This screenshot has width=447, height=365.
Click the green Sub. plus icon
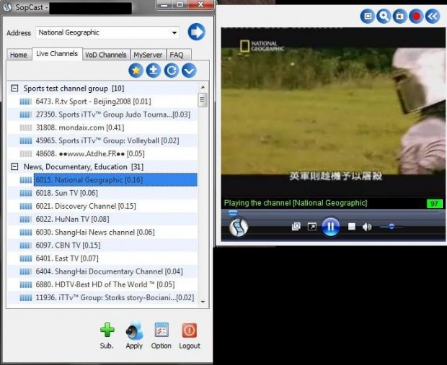[x=107, y=330]
